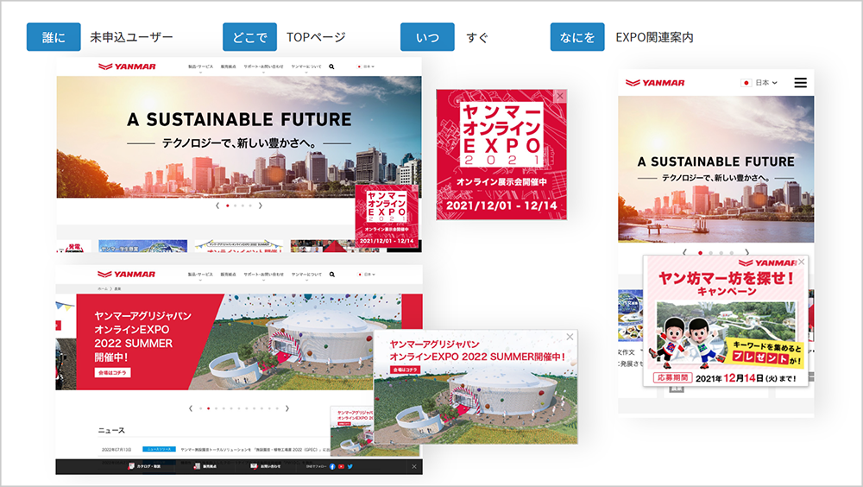Go to the previous slide on the top desktop carousel
The height and width of the screenshot is (487, 863).
coord(217,206)
